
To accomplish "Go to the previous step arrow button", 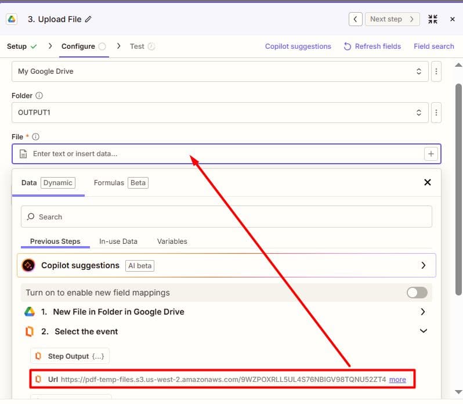I will (355, 20).
